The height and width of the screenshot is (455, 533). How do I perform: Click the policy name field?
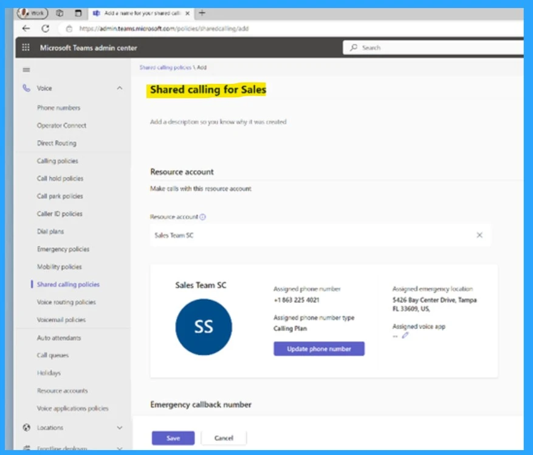[x=208, y=90]
